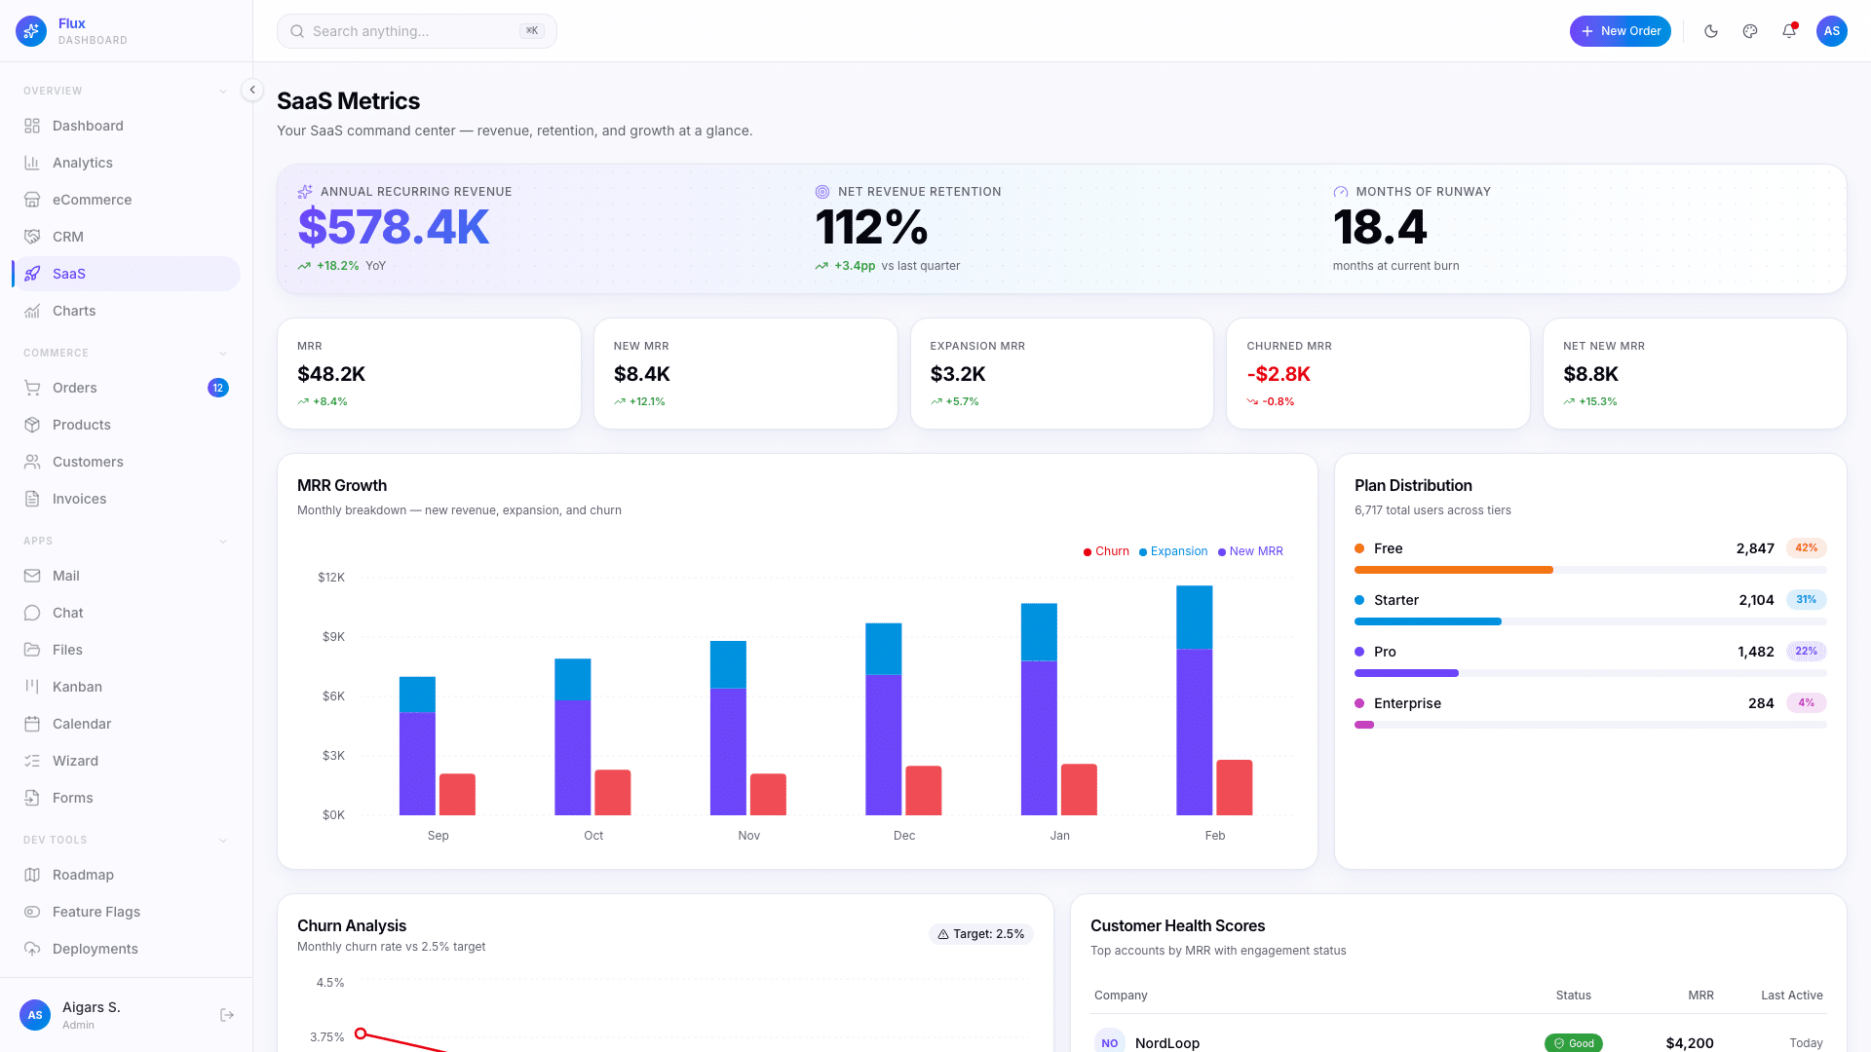Collapse the Overview sidebar group
The height and width of the screenshot is (1052, 1871).
223,91
